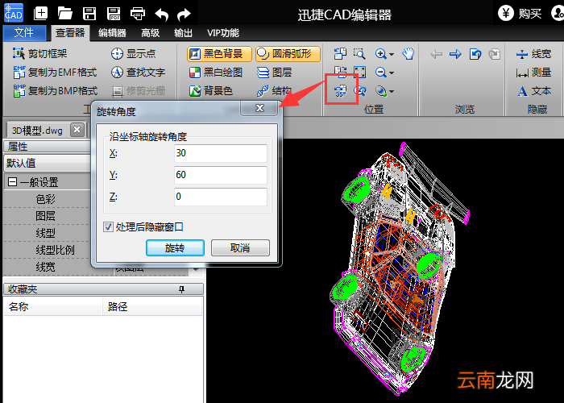Collapse the 一般设置 section
This screenshot has width=564, height=403.
click(x=12, y=182)
